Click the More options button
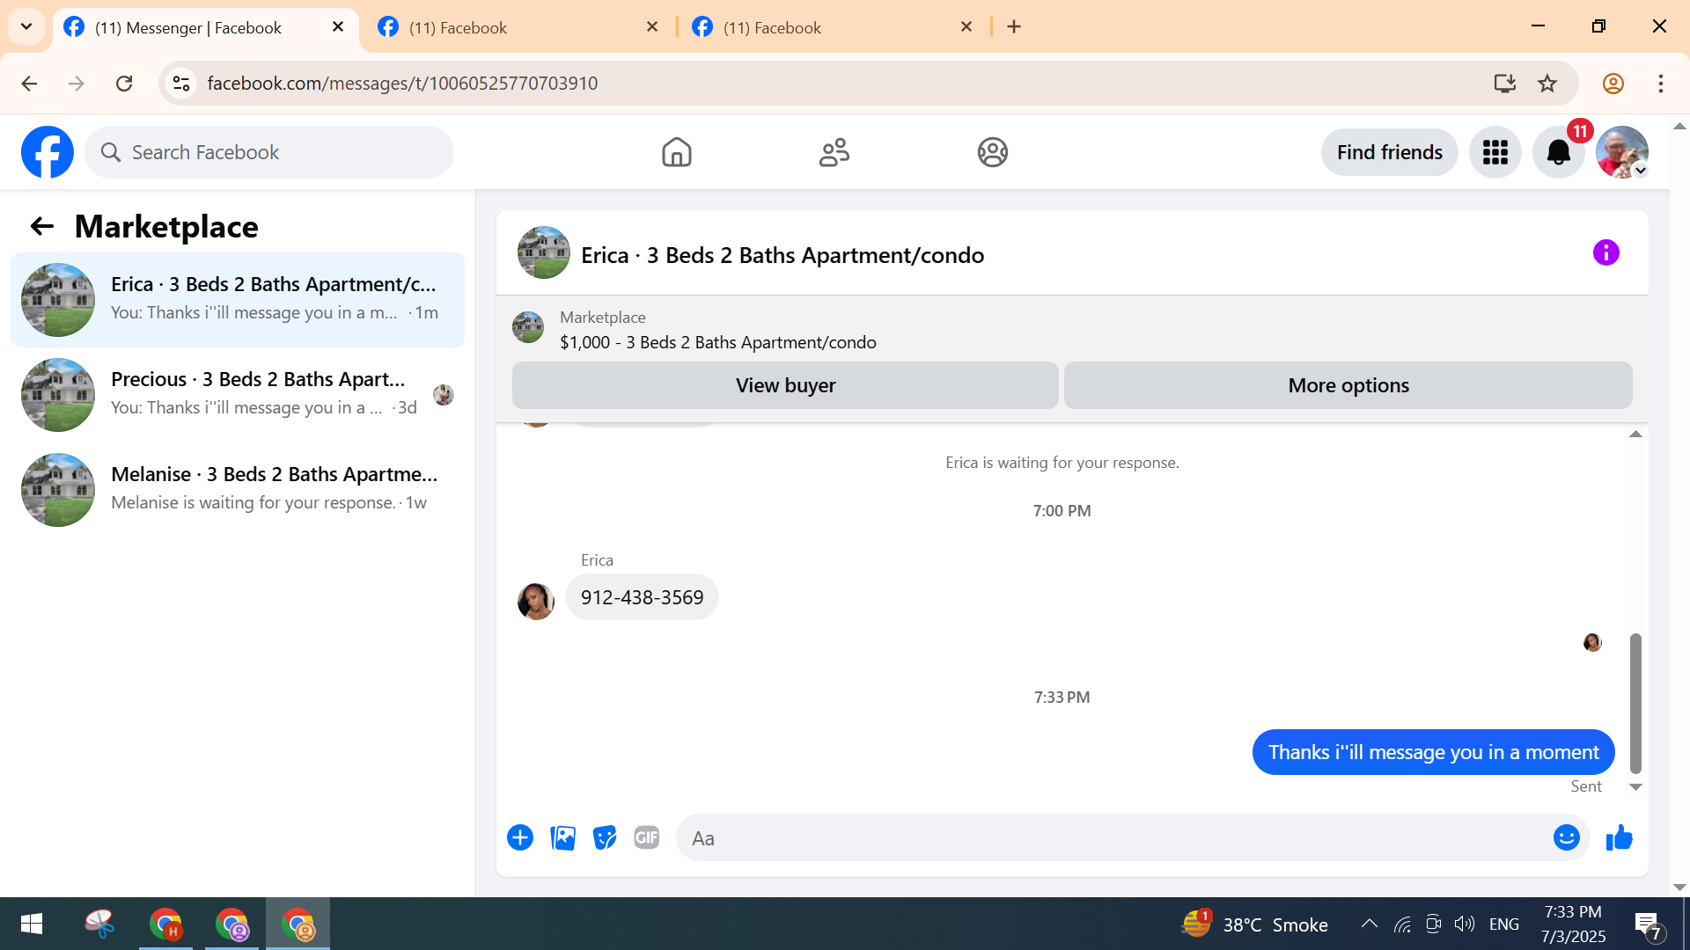 pos(1348,385)
